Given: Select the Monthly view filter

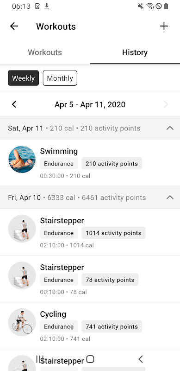Looking at the screenshot, I should pos(60,78).
